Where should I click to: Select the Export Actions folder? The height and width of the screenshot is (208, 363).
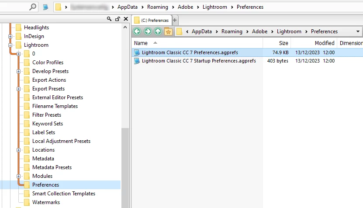[x=49, y=80]
